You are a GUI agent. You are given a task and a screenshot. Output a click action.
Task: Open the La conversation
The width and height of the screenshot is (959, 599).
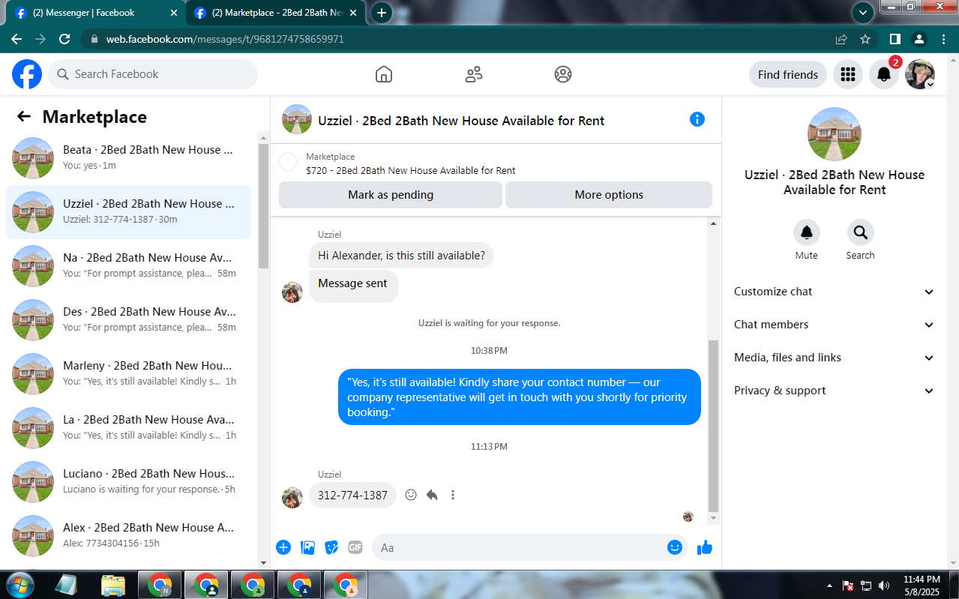[x=128, y=428]
